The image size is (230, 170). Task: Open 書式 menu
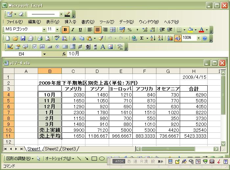88,22
